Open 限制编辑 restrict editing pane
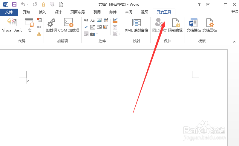This screenshot has height=146, width=239. click(175, 25)
